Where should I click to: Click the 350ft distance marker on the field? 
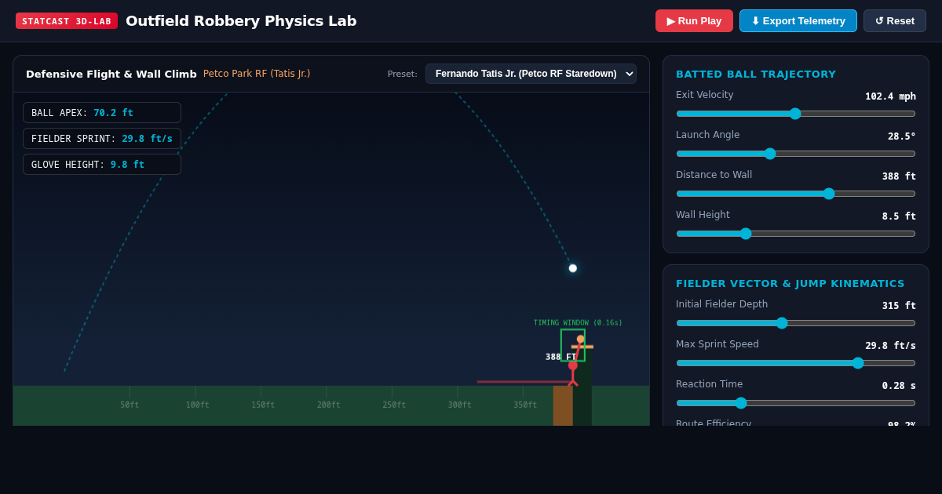tap(525, 405)
